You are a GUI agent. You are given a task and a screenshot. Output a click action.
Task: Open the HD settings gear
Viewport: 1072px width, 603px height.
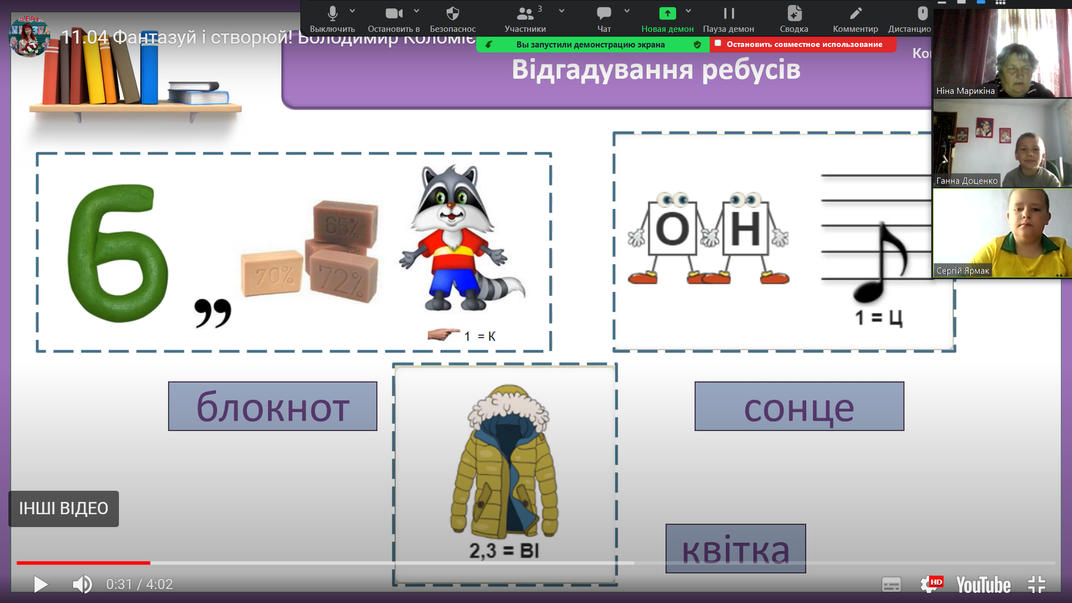pos(931,585)
